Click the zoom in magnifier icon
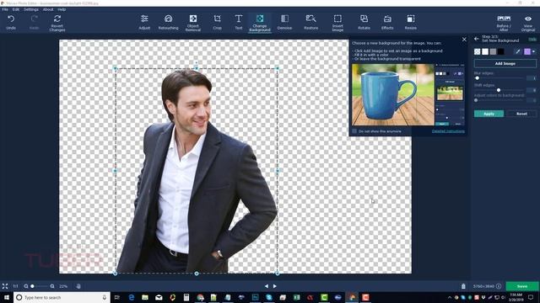This screenshot has width=540, height=303. [x=52, y=286]
